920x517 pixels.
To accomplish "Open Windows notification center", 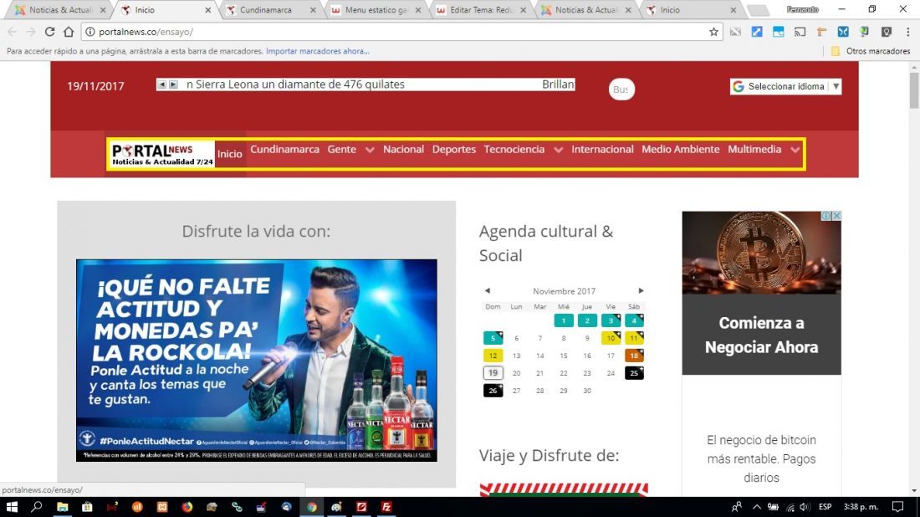I will tap(897, 507).
